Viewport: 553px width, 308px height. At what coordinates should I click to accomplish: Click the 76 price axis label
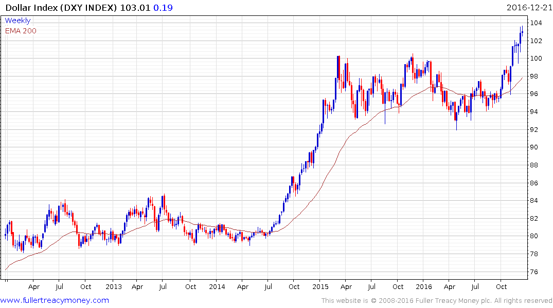[x=534, y=272]
